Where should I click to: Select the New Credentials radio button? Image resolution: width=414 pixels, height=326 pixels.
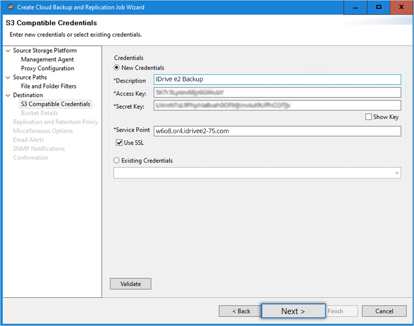(117, 68)
